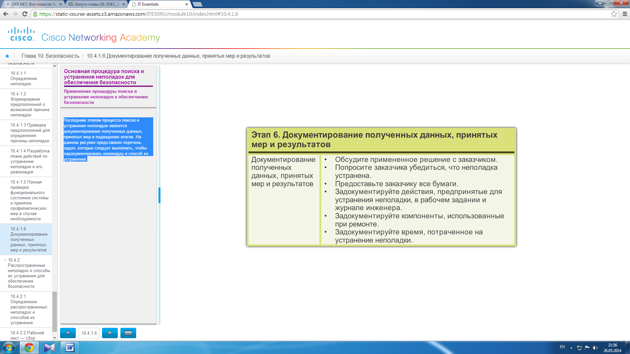Viewport: 630px width, 354px height.
Task: Open Visual Studio from the taskbar
Action: 50,347
